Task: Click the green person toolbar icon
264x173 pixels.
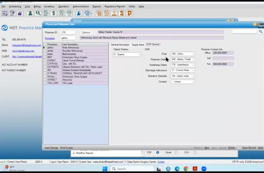Action: coord(30,13)
